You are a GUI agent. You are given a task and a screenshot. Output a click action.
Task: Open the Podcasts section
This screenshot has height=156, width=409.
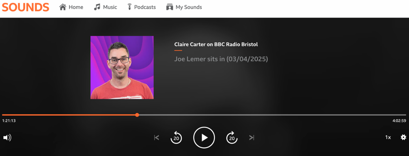pyautogui.click(x=141, y=7)
